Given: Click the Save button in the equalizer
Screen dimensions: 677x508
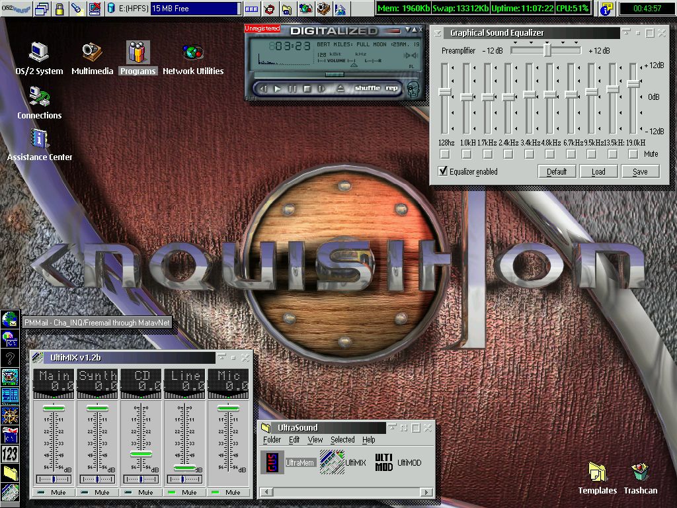Looking at the screenshot, I should point(640,171).
